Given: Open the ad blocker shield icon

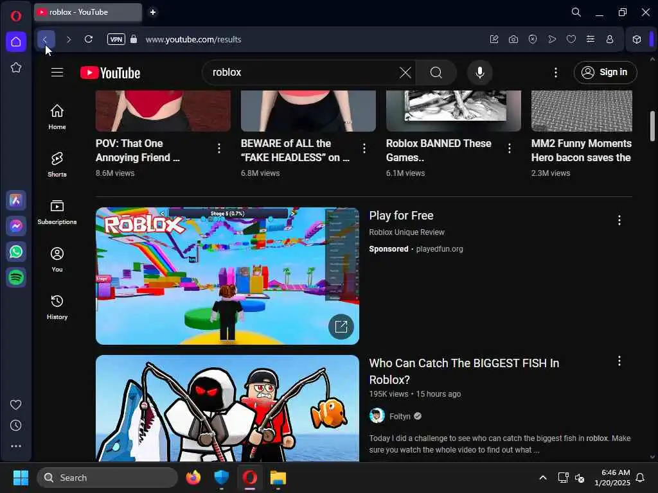Looking at the screenshot, I should [x=533, y=39].
